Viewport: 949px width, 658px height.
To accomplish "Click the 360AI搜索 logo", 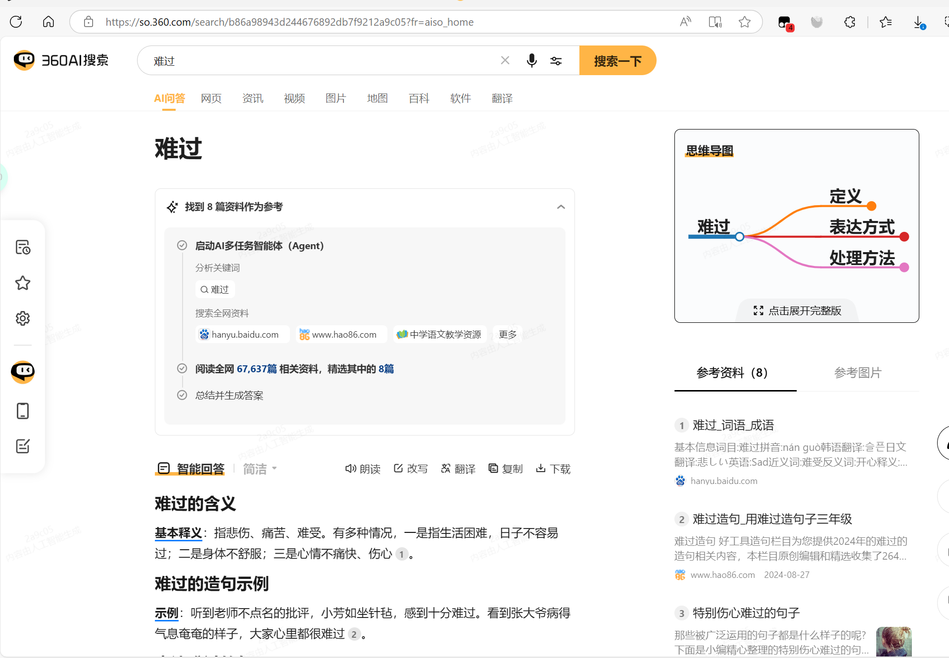I will (61, 60).
